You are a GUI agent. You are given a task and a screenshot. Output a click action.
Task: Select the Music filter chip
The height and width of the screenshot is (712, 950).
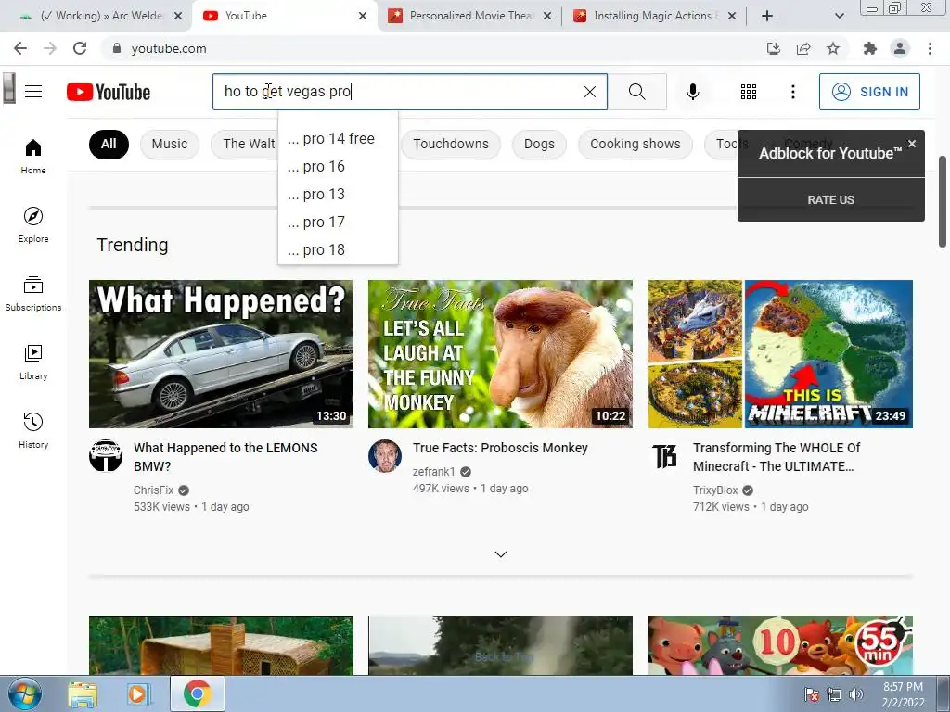(170, 144)
